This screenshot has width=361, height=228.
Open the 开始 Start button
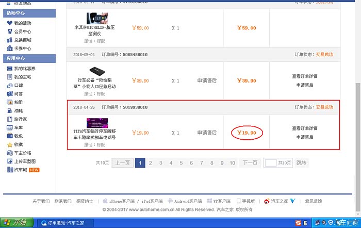coord(17,223)
